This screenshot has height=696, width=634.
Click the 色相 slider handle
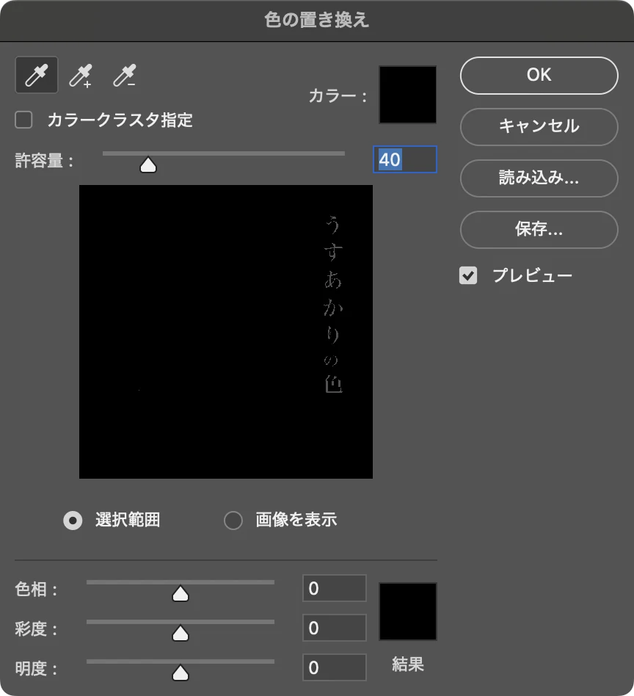click(180, 593)
